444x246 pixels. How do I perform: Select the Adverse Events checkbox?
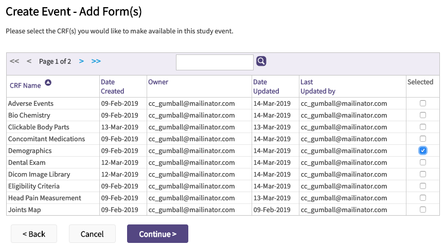click(422, 103)
